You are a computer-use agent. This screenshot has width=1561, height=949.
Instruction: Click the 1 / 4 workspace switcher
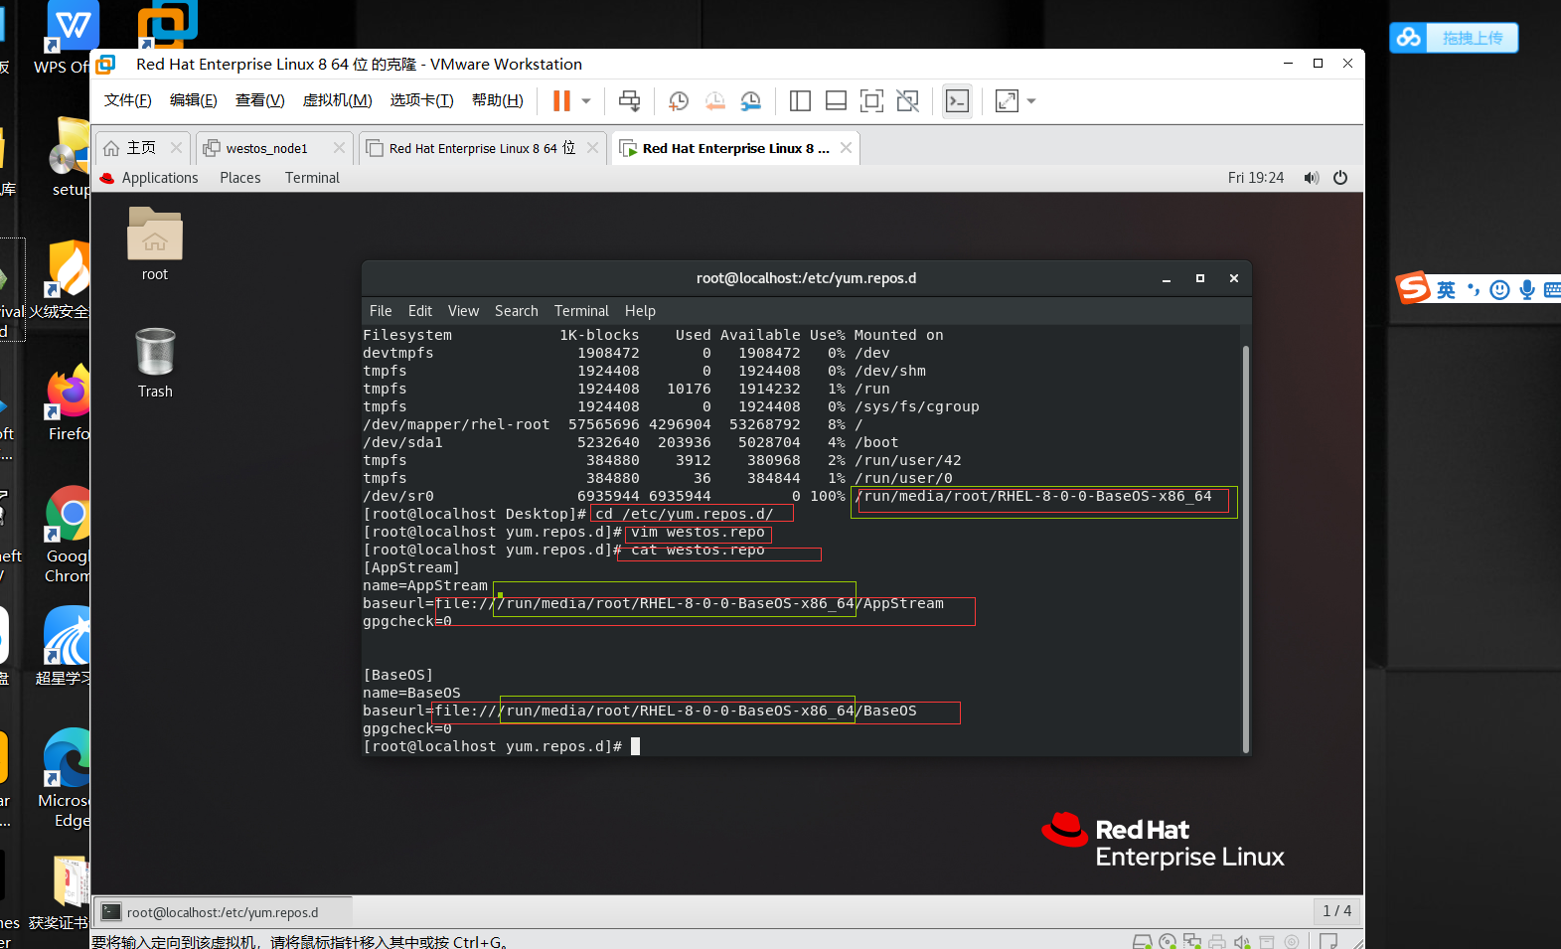(1336, 911)
